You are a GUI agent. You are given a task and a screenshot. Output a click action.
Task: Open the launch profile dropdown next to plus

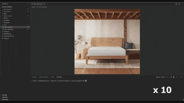pos(169,77)
